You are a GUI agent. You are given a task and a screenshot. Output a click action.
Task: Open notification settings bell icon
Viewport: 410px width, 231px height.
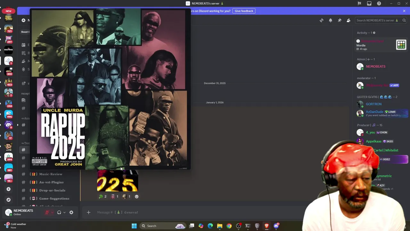coord(331,20)
